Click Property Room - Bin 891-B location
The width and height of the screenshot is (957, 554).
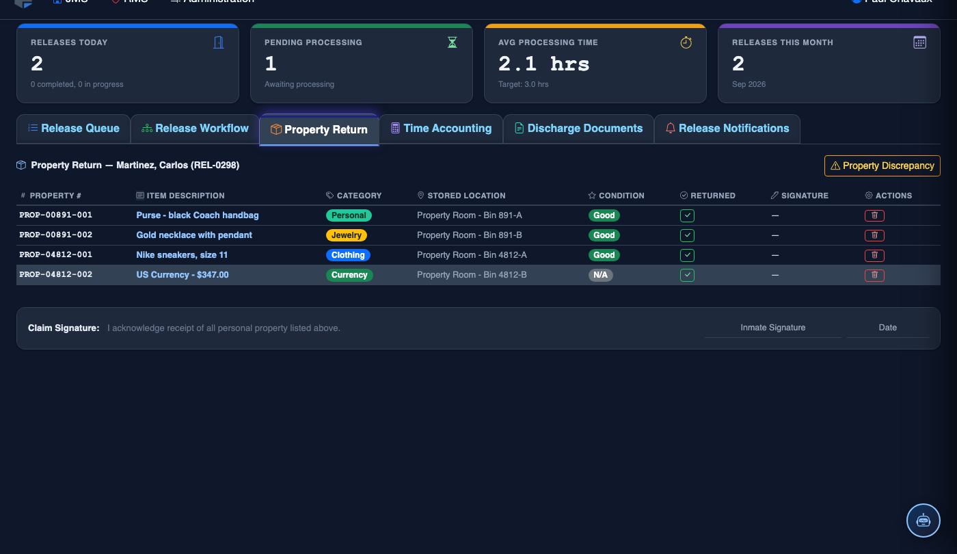(470, 235)
